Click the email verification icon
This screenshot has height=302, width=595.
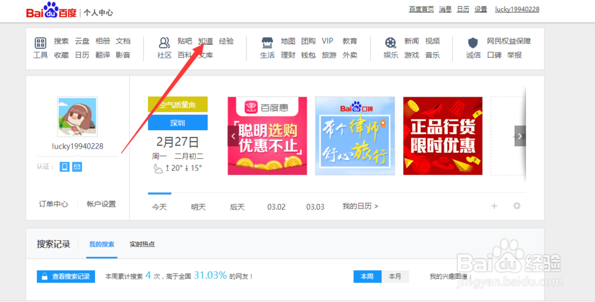point(77,166)
